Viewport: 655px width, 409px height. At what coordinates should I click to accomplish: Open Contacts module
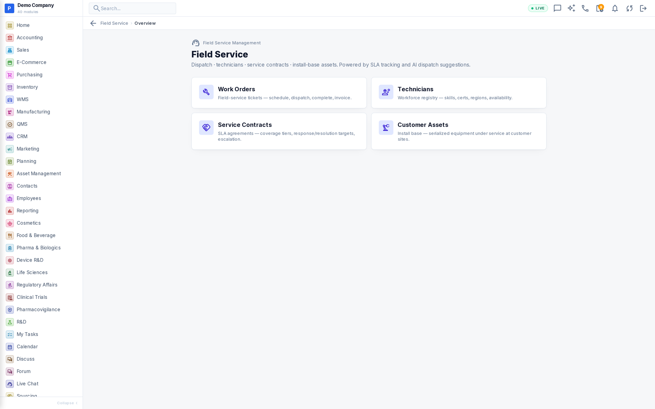click(41, 186)
